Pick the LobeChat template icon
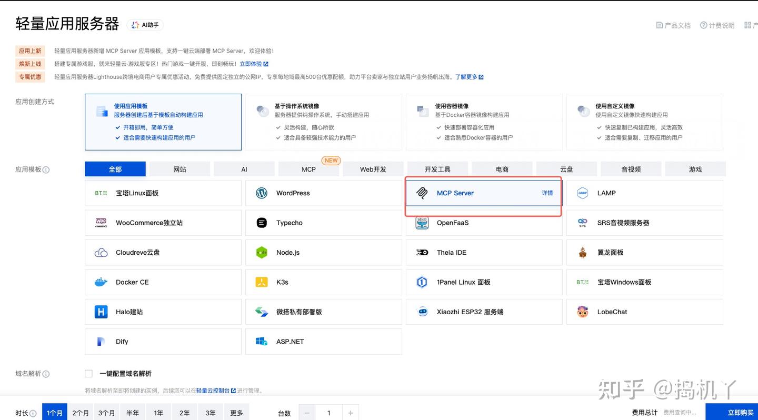 [583, 312]
